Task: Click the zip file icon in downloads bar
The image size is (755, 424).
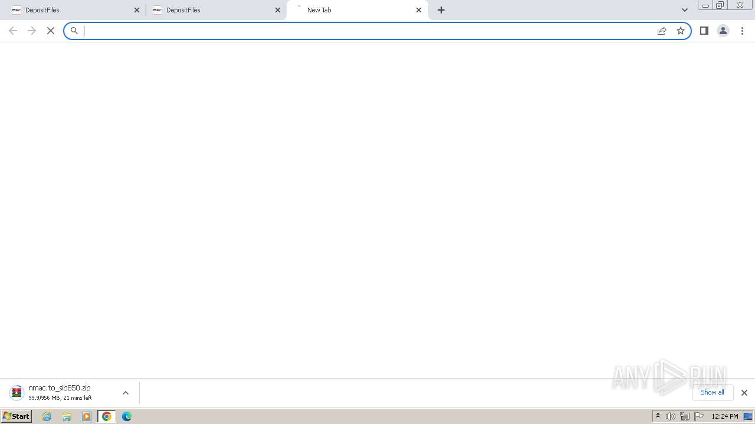Action: (x=17, y=393)
